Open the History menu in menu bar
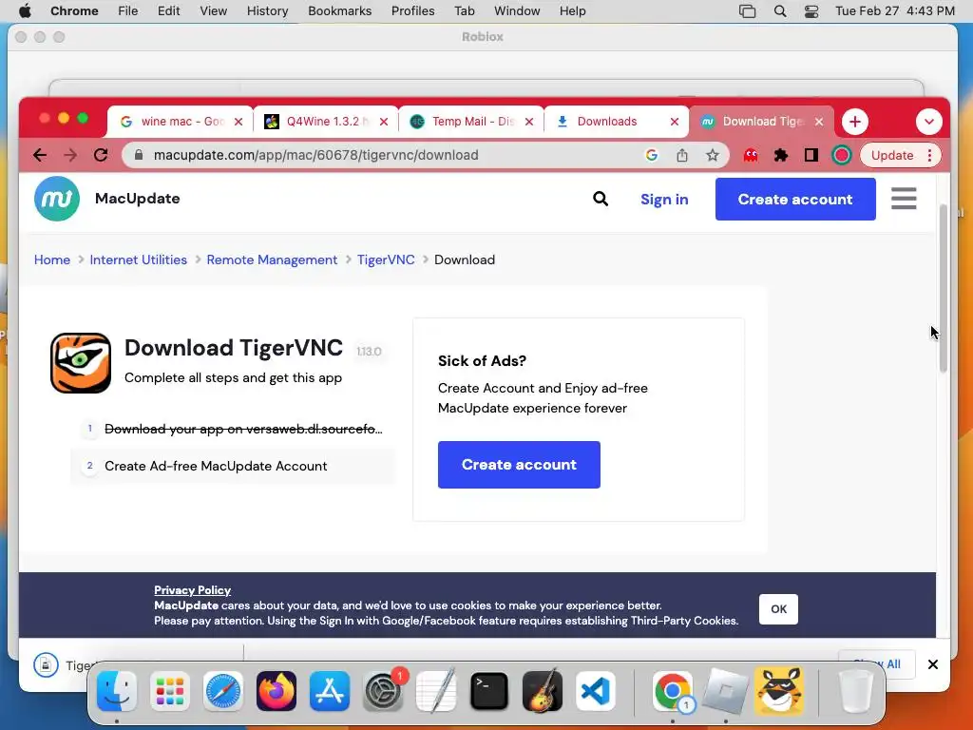The height and width of the screenshot is (730, 973). [267, 11]
